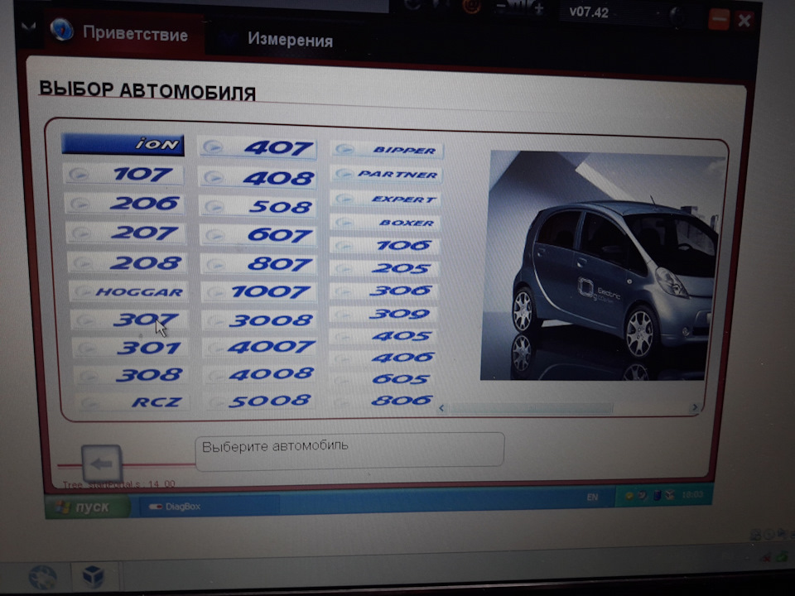Select the Bipper van
Screen dimensions: 795x596
[387, 150]
